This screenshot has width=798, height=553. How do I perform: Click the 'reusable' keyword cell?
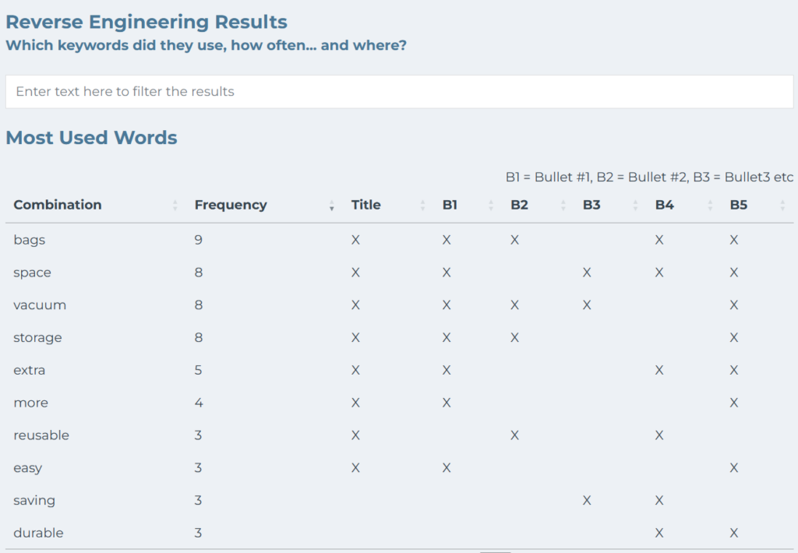click(x=41, y=435)
